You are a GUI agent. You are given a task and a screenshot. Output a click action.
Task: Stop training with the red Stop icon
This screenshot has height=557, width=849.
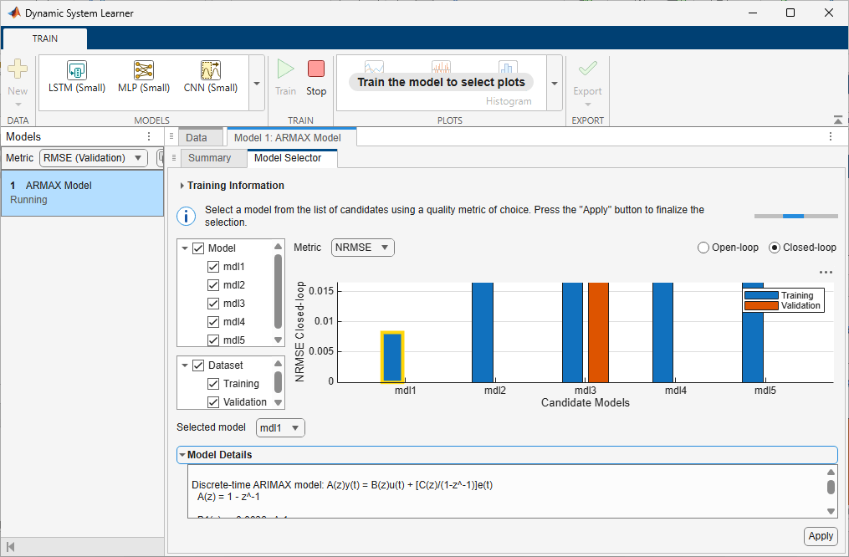(316, 69)
